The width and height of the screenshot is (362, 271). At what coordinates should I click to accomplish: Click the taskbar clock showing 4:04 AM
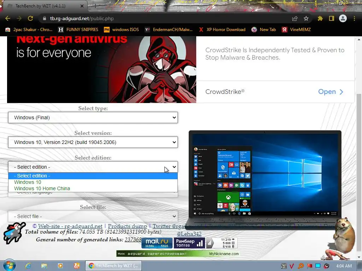click(344, 266)
